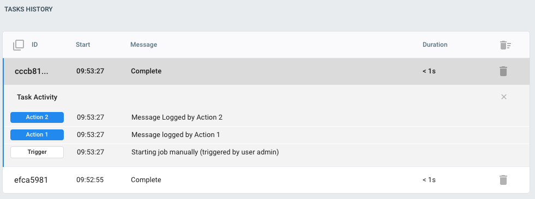Delete task cccb81 with its trash icon

(x=503, y=71)
